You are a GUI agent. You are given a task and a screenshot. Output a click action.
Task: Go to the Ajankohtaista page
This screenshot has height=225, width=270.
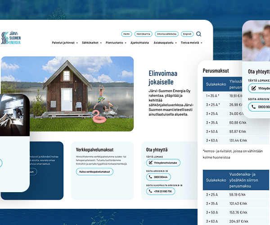[139, 43]
